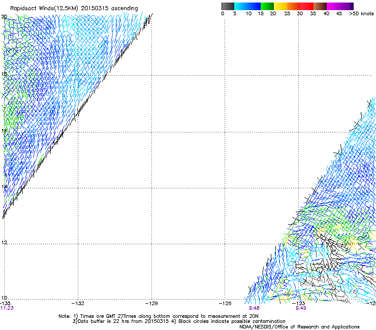Click the note line 'Times are GMT'

click(159, 316)
